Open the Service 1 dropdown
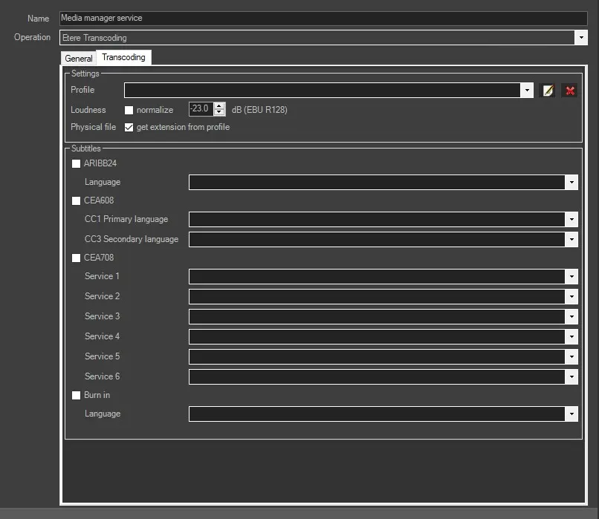 click(x=571, y=277)
